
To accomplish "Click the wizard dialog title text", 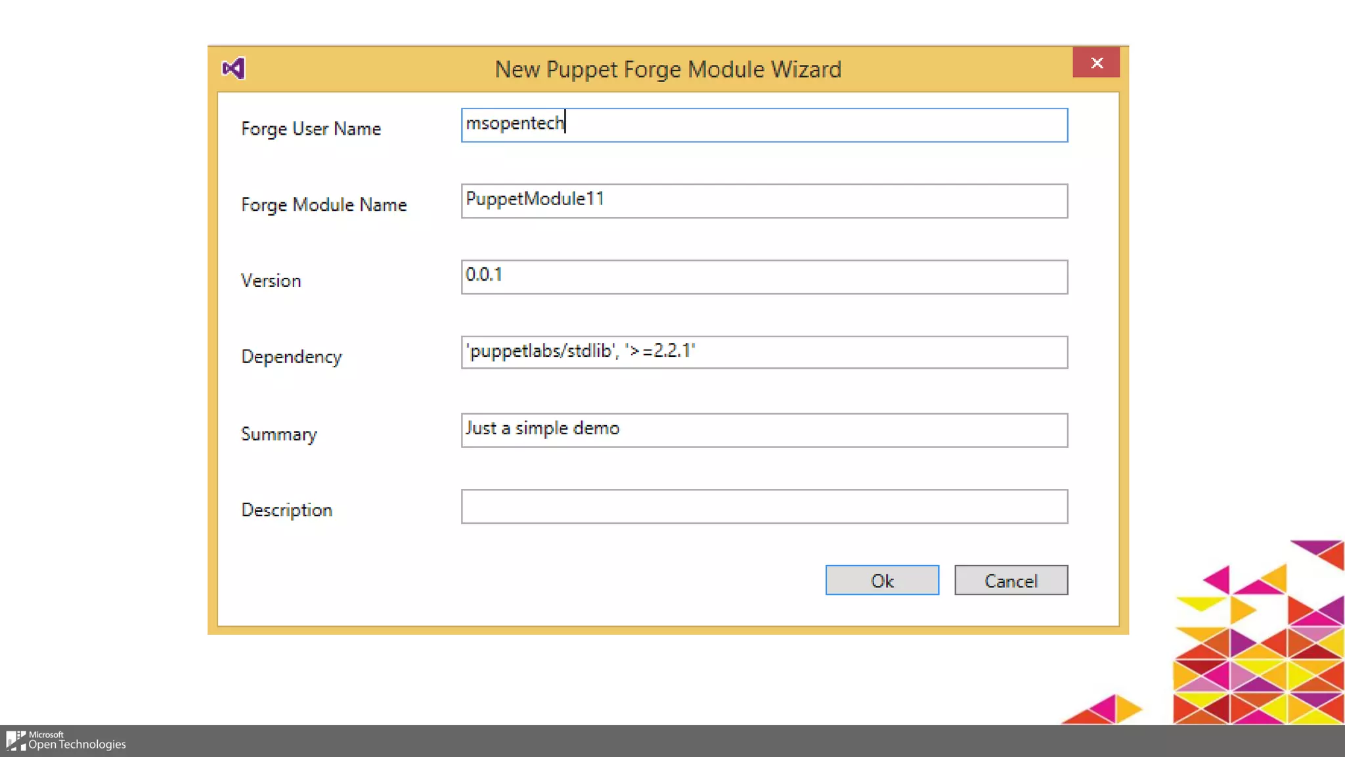I will (667, 69).
